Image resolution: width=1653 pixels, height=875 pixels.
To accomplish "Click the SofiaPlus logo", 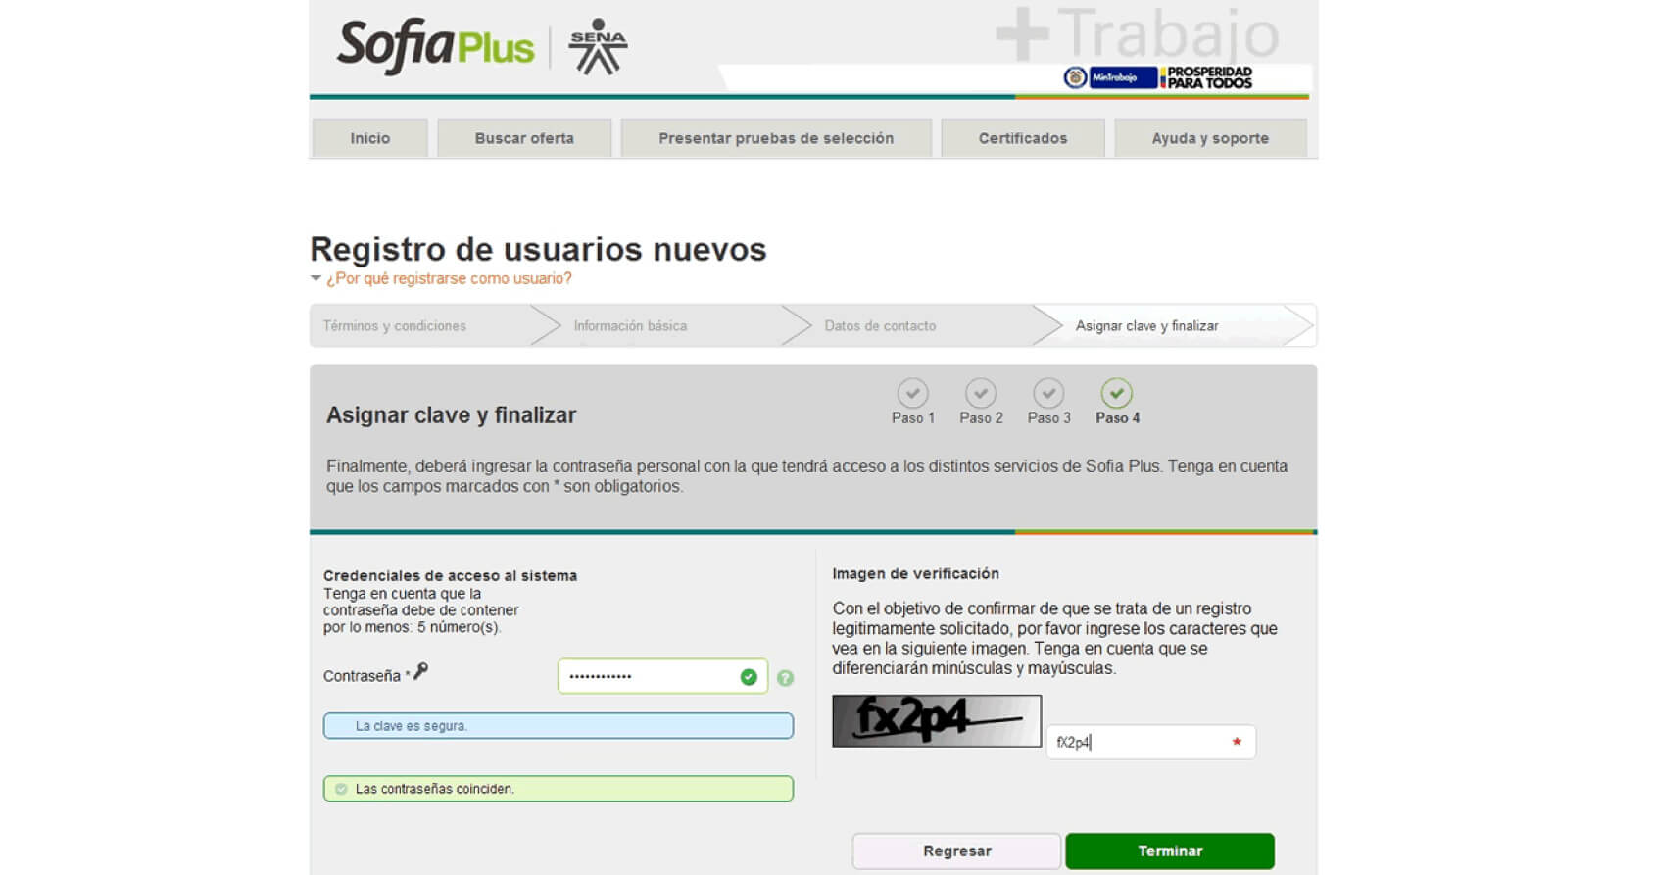I will point(435,46).
